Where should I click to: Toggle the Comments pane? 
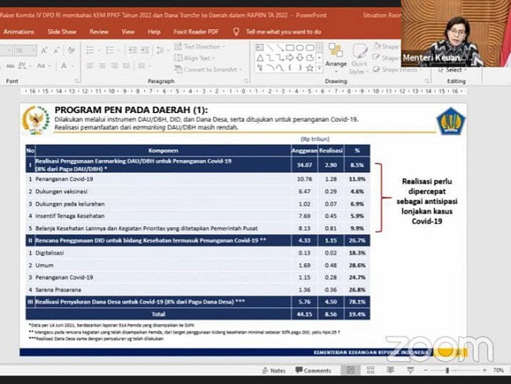314,370
